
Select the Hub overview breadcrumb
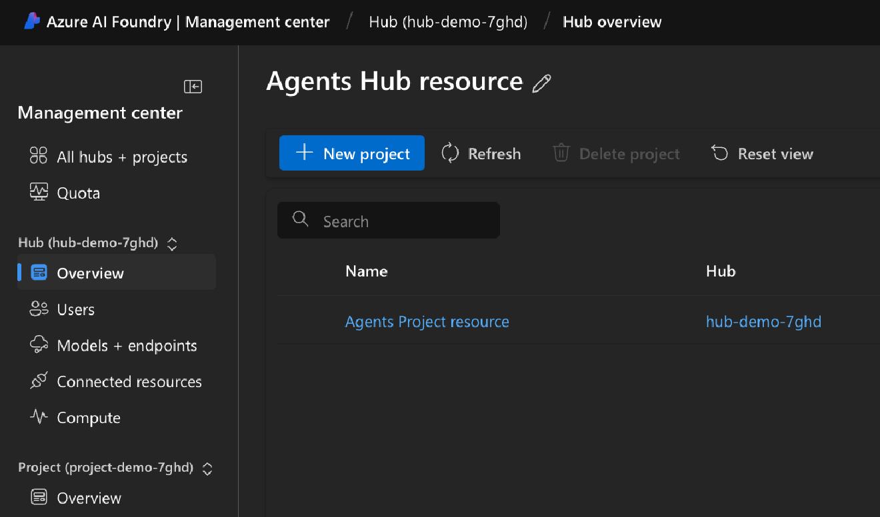click(611, 21)
